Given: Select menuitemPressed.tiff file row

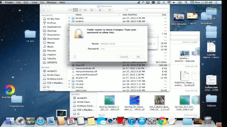Looking at the screenshot, I should [118, 74].
